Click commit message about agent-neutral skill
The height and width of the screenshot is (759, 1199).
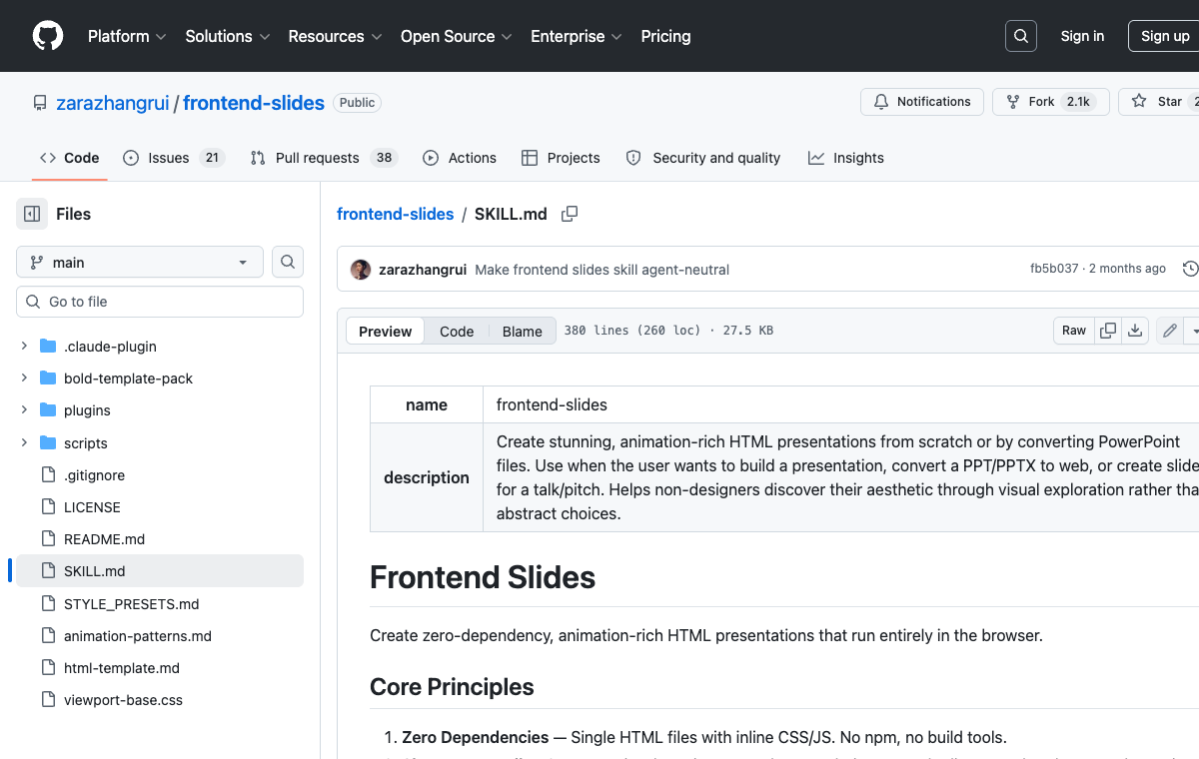pos(601,270)
